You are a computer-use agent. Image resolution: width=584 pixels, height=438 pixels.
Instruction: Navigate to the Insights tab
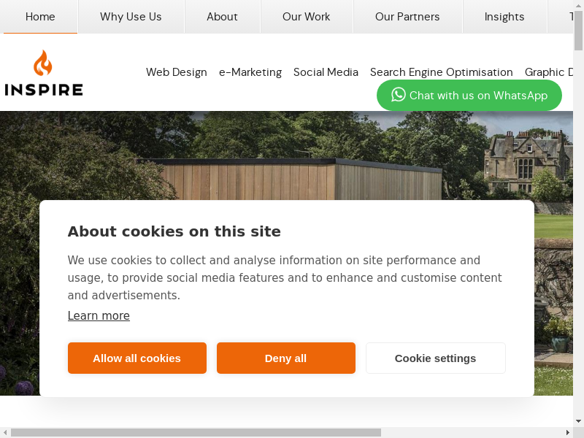pos(504,17)
